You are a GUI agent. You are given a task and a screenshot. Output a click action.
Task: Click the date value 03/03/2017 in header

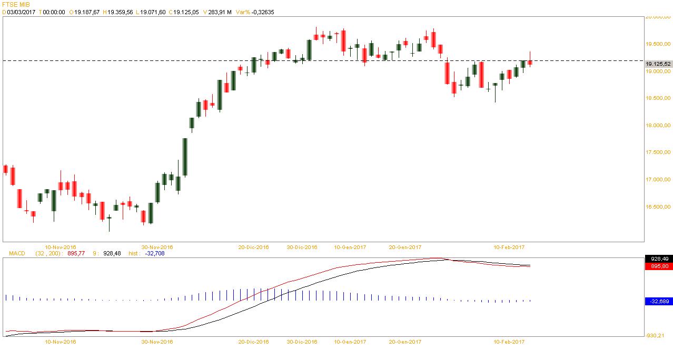tap(21, 12)
